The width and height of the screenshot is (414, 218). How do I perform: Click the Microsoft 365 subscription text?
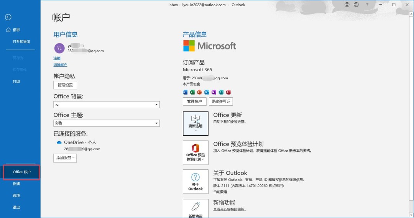click(197, 70)
